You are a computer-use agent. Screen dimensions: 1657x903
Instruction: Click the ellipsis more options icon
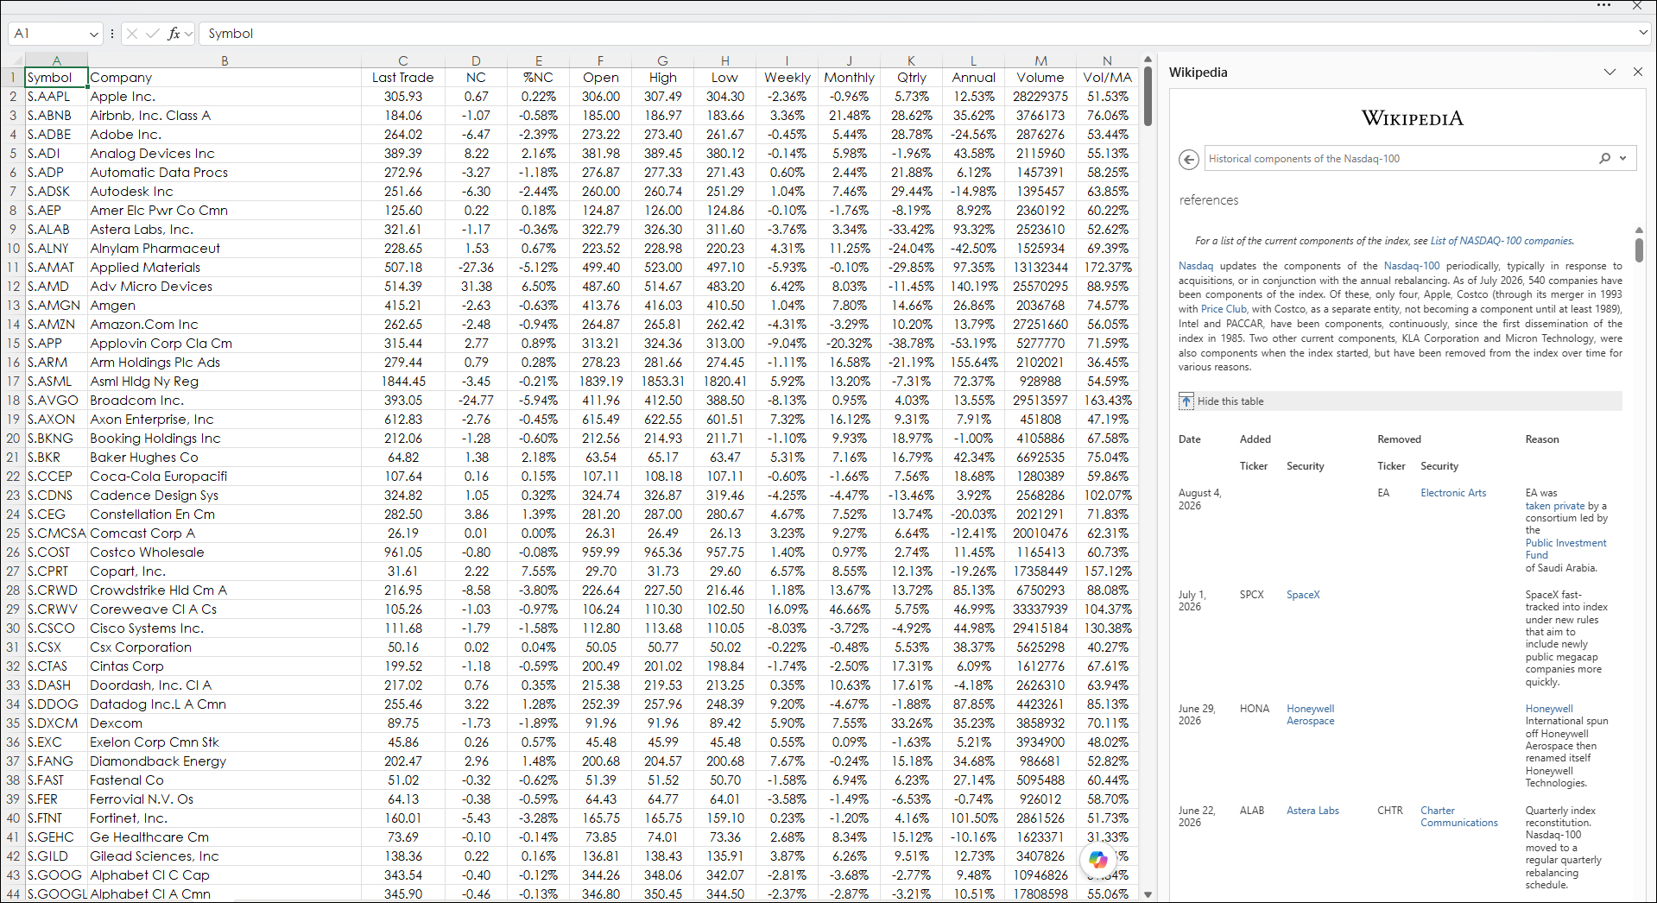point(1603,5)
